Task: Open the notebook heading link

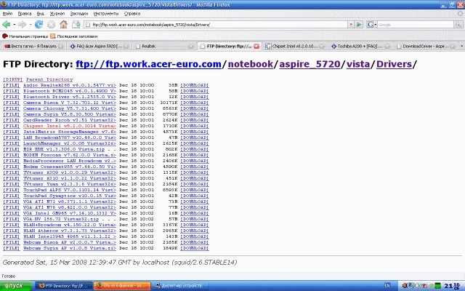Action: [250, 64]
